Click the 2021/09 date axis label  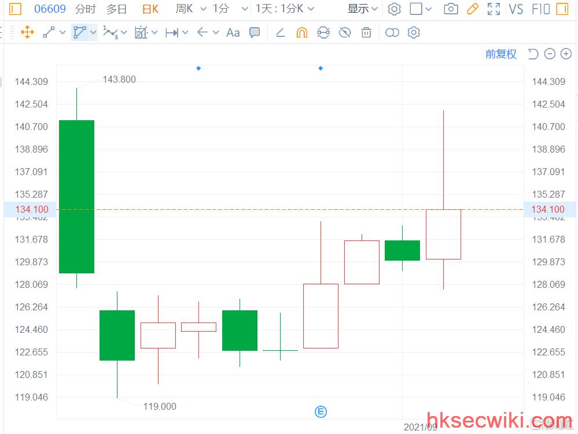click(420, 427)
